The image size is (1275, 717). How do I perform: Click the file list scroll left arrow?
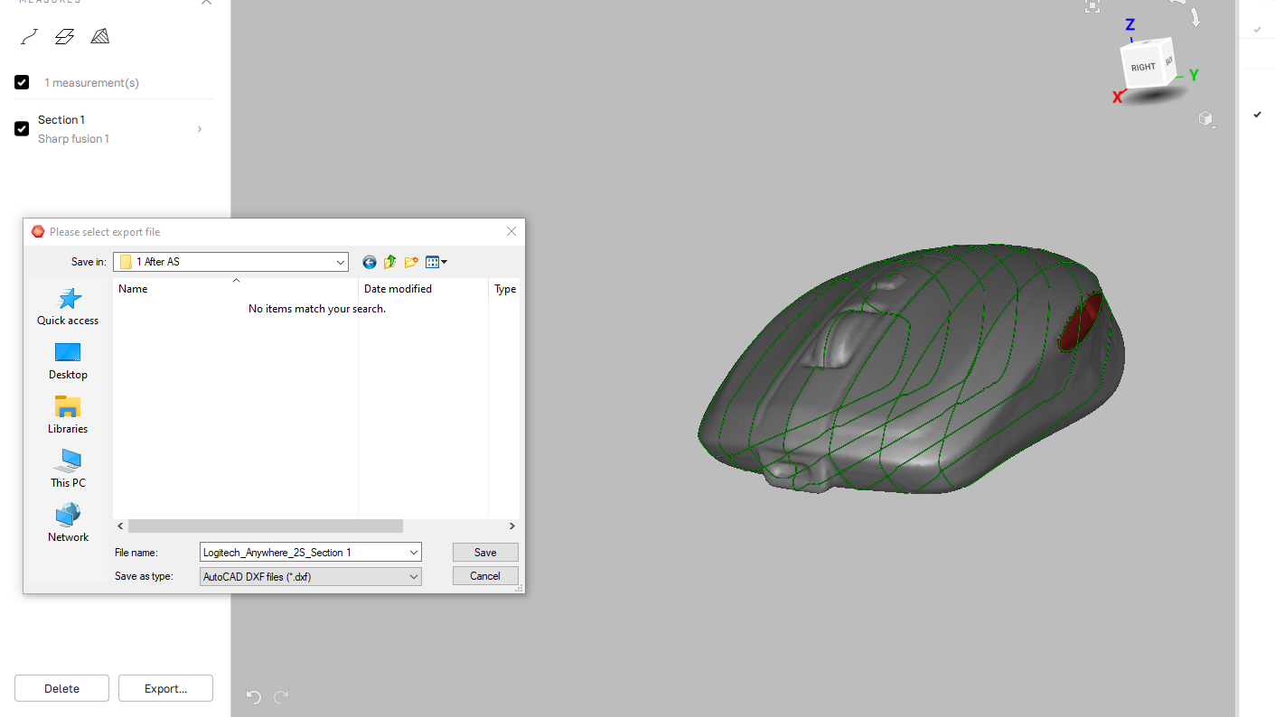(x=120, y=526)
